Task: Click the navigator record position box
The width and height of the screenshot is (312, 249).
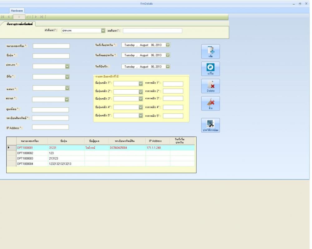Action: [19, 17]
